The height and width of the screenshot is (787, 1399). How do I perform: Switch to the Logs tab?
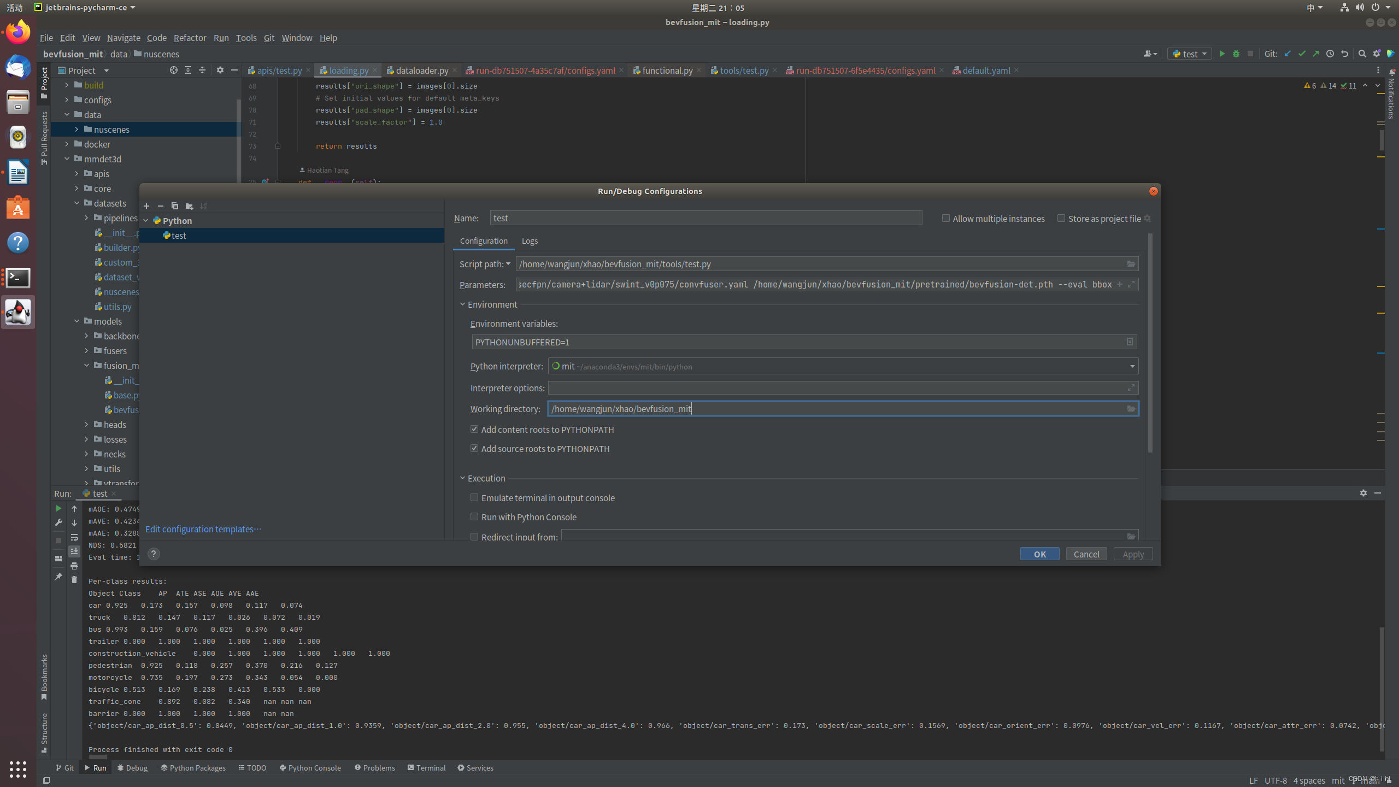[x=530, y=241]
